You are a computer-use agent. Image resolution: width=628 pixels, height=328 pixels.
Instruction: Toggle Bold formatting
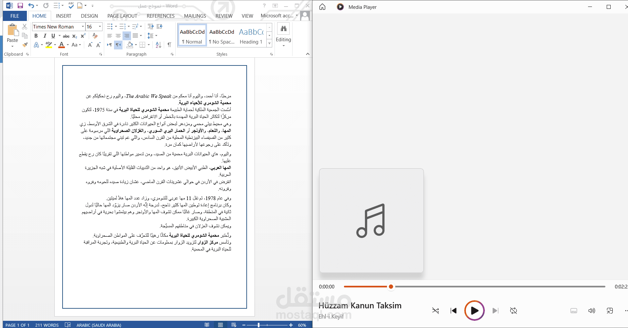point(36,36)
